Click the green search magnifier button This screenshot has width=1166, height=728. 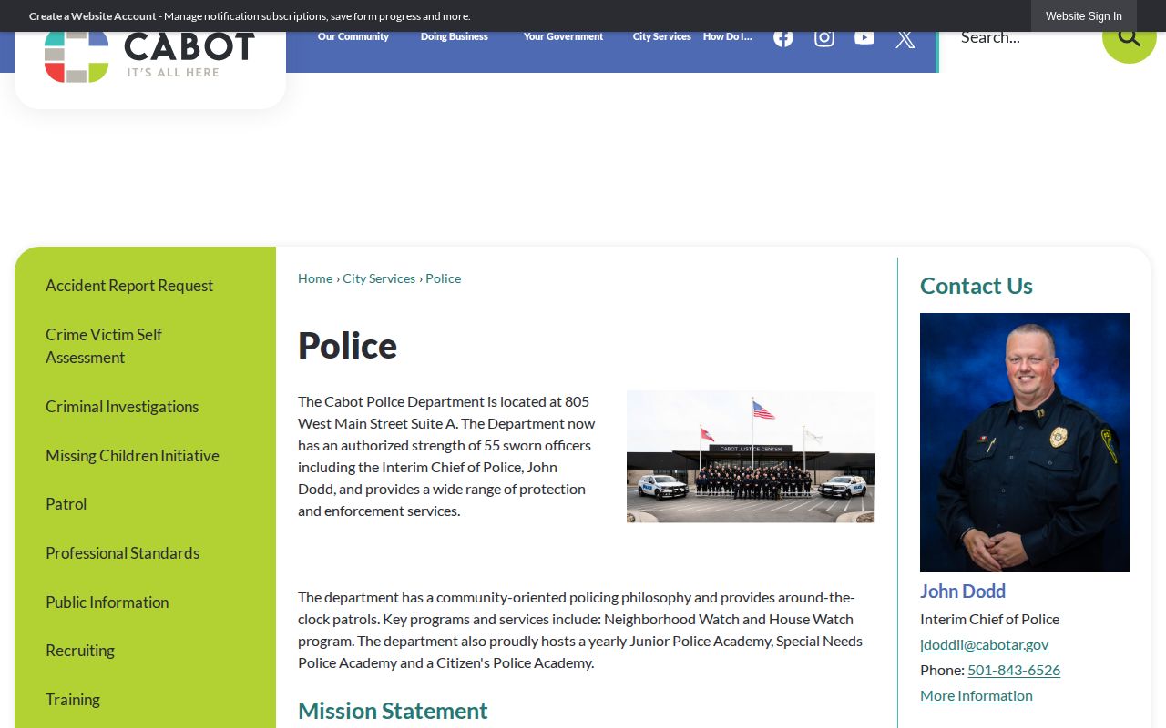pos(1130,37)
